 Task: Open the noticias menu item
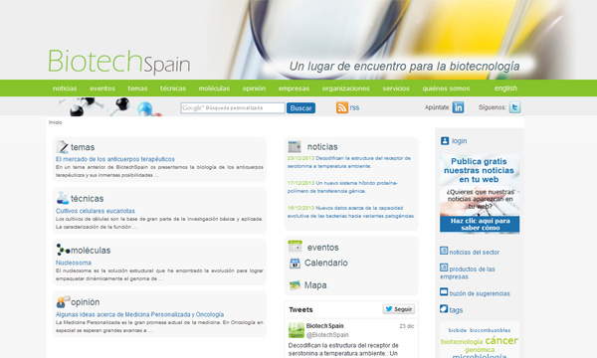65,89
